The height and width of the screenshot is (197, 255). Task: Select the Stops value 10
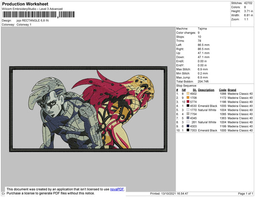point(199,37)
